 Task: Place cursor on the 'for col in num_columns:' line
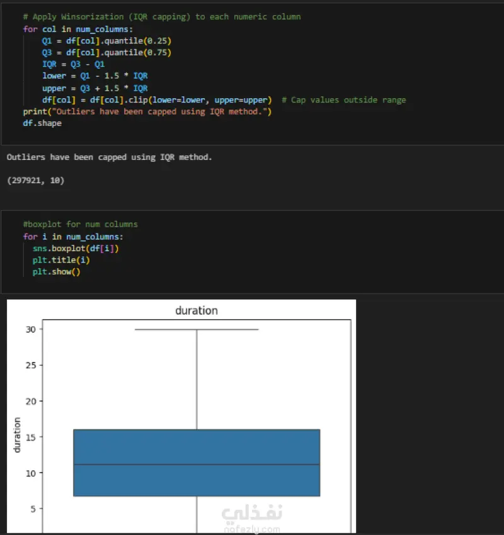tap(78, 29)
